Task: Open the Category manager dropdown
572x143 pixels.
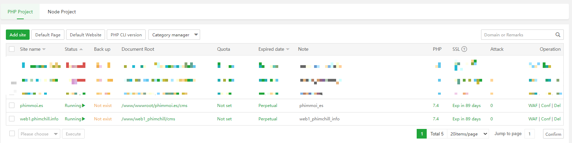Action: tap(174, 35)
